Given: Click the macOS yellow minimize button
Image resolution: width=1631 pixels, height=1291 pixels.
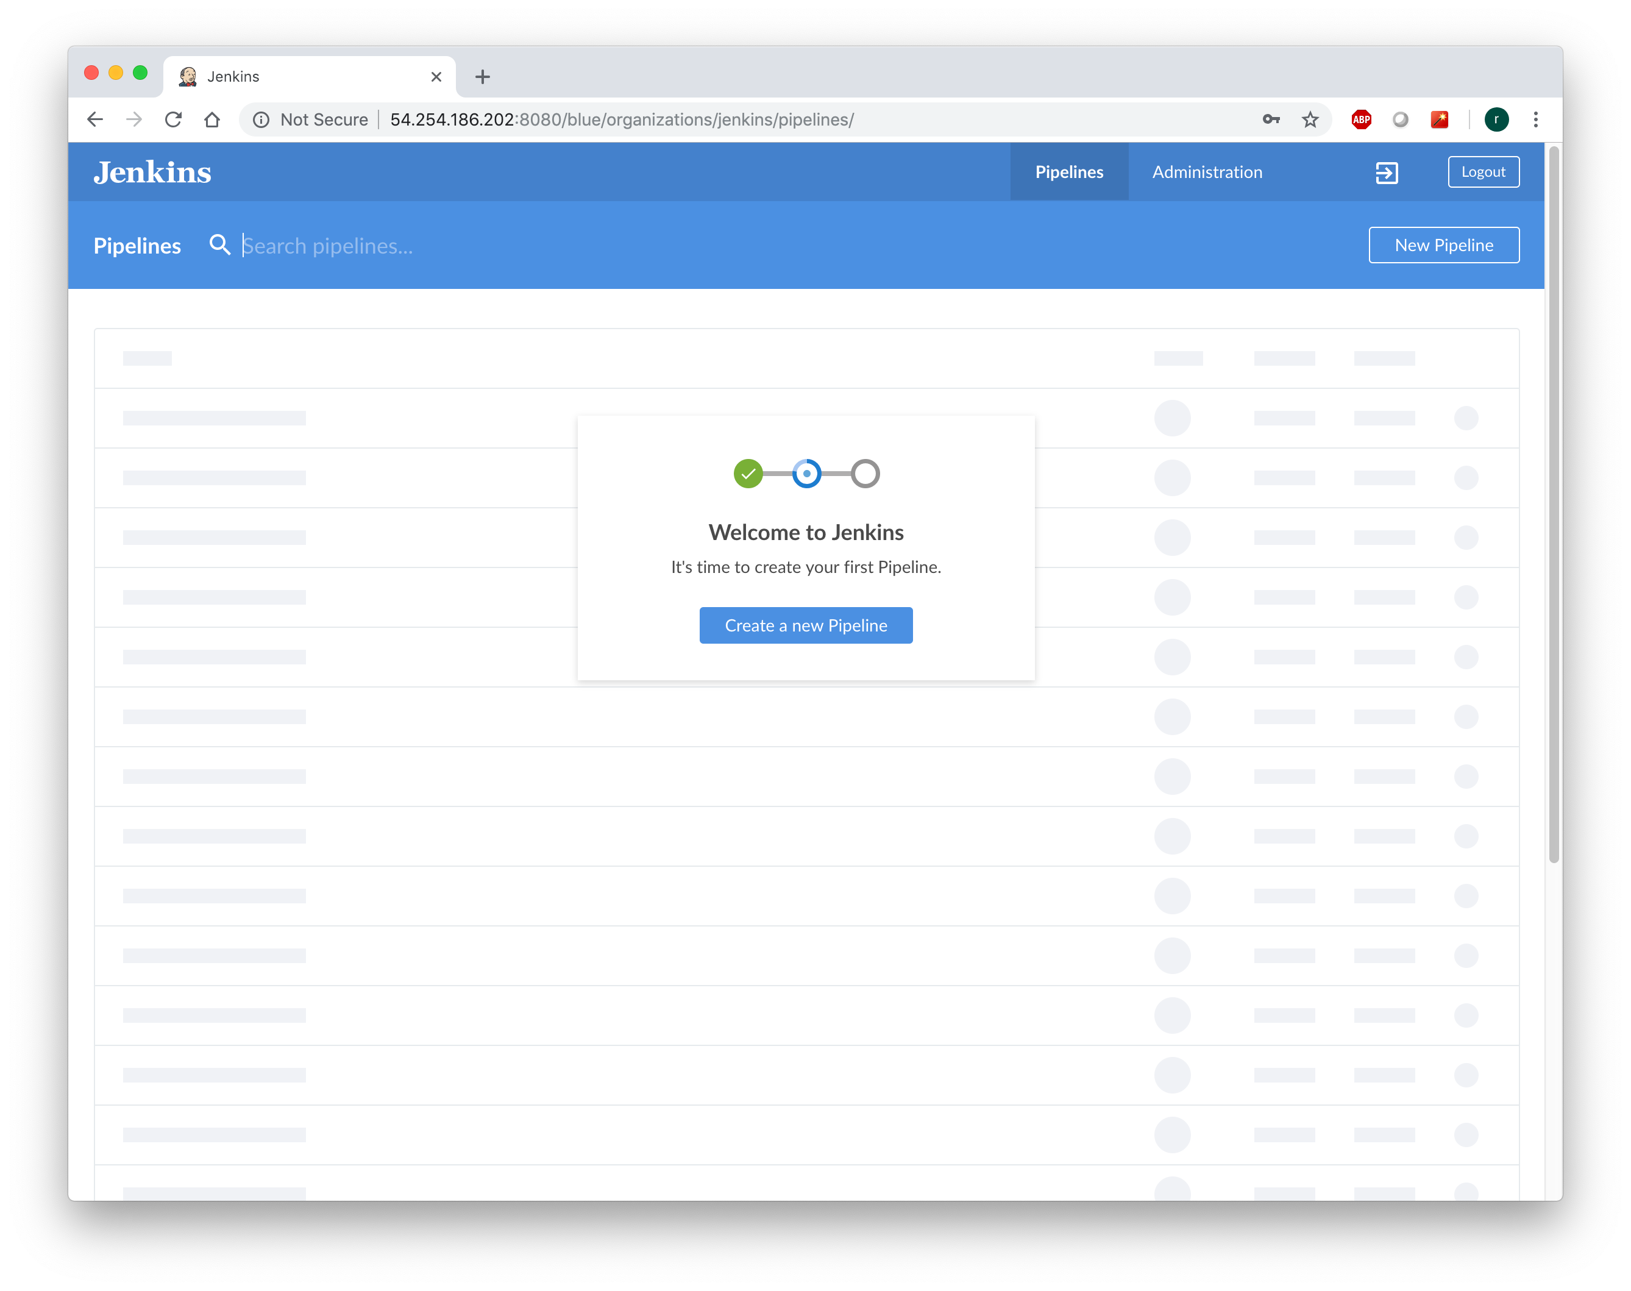Looking at the screenshot, I should [x=116, y=73].
